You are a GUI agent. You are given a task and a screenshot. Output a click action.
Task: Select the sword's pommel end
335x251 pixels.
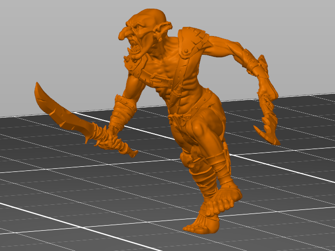tap(134, 153)
